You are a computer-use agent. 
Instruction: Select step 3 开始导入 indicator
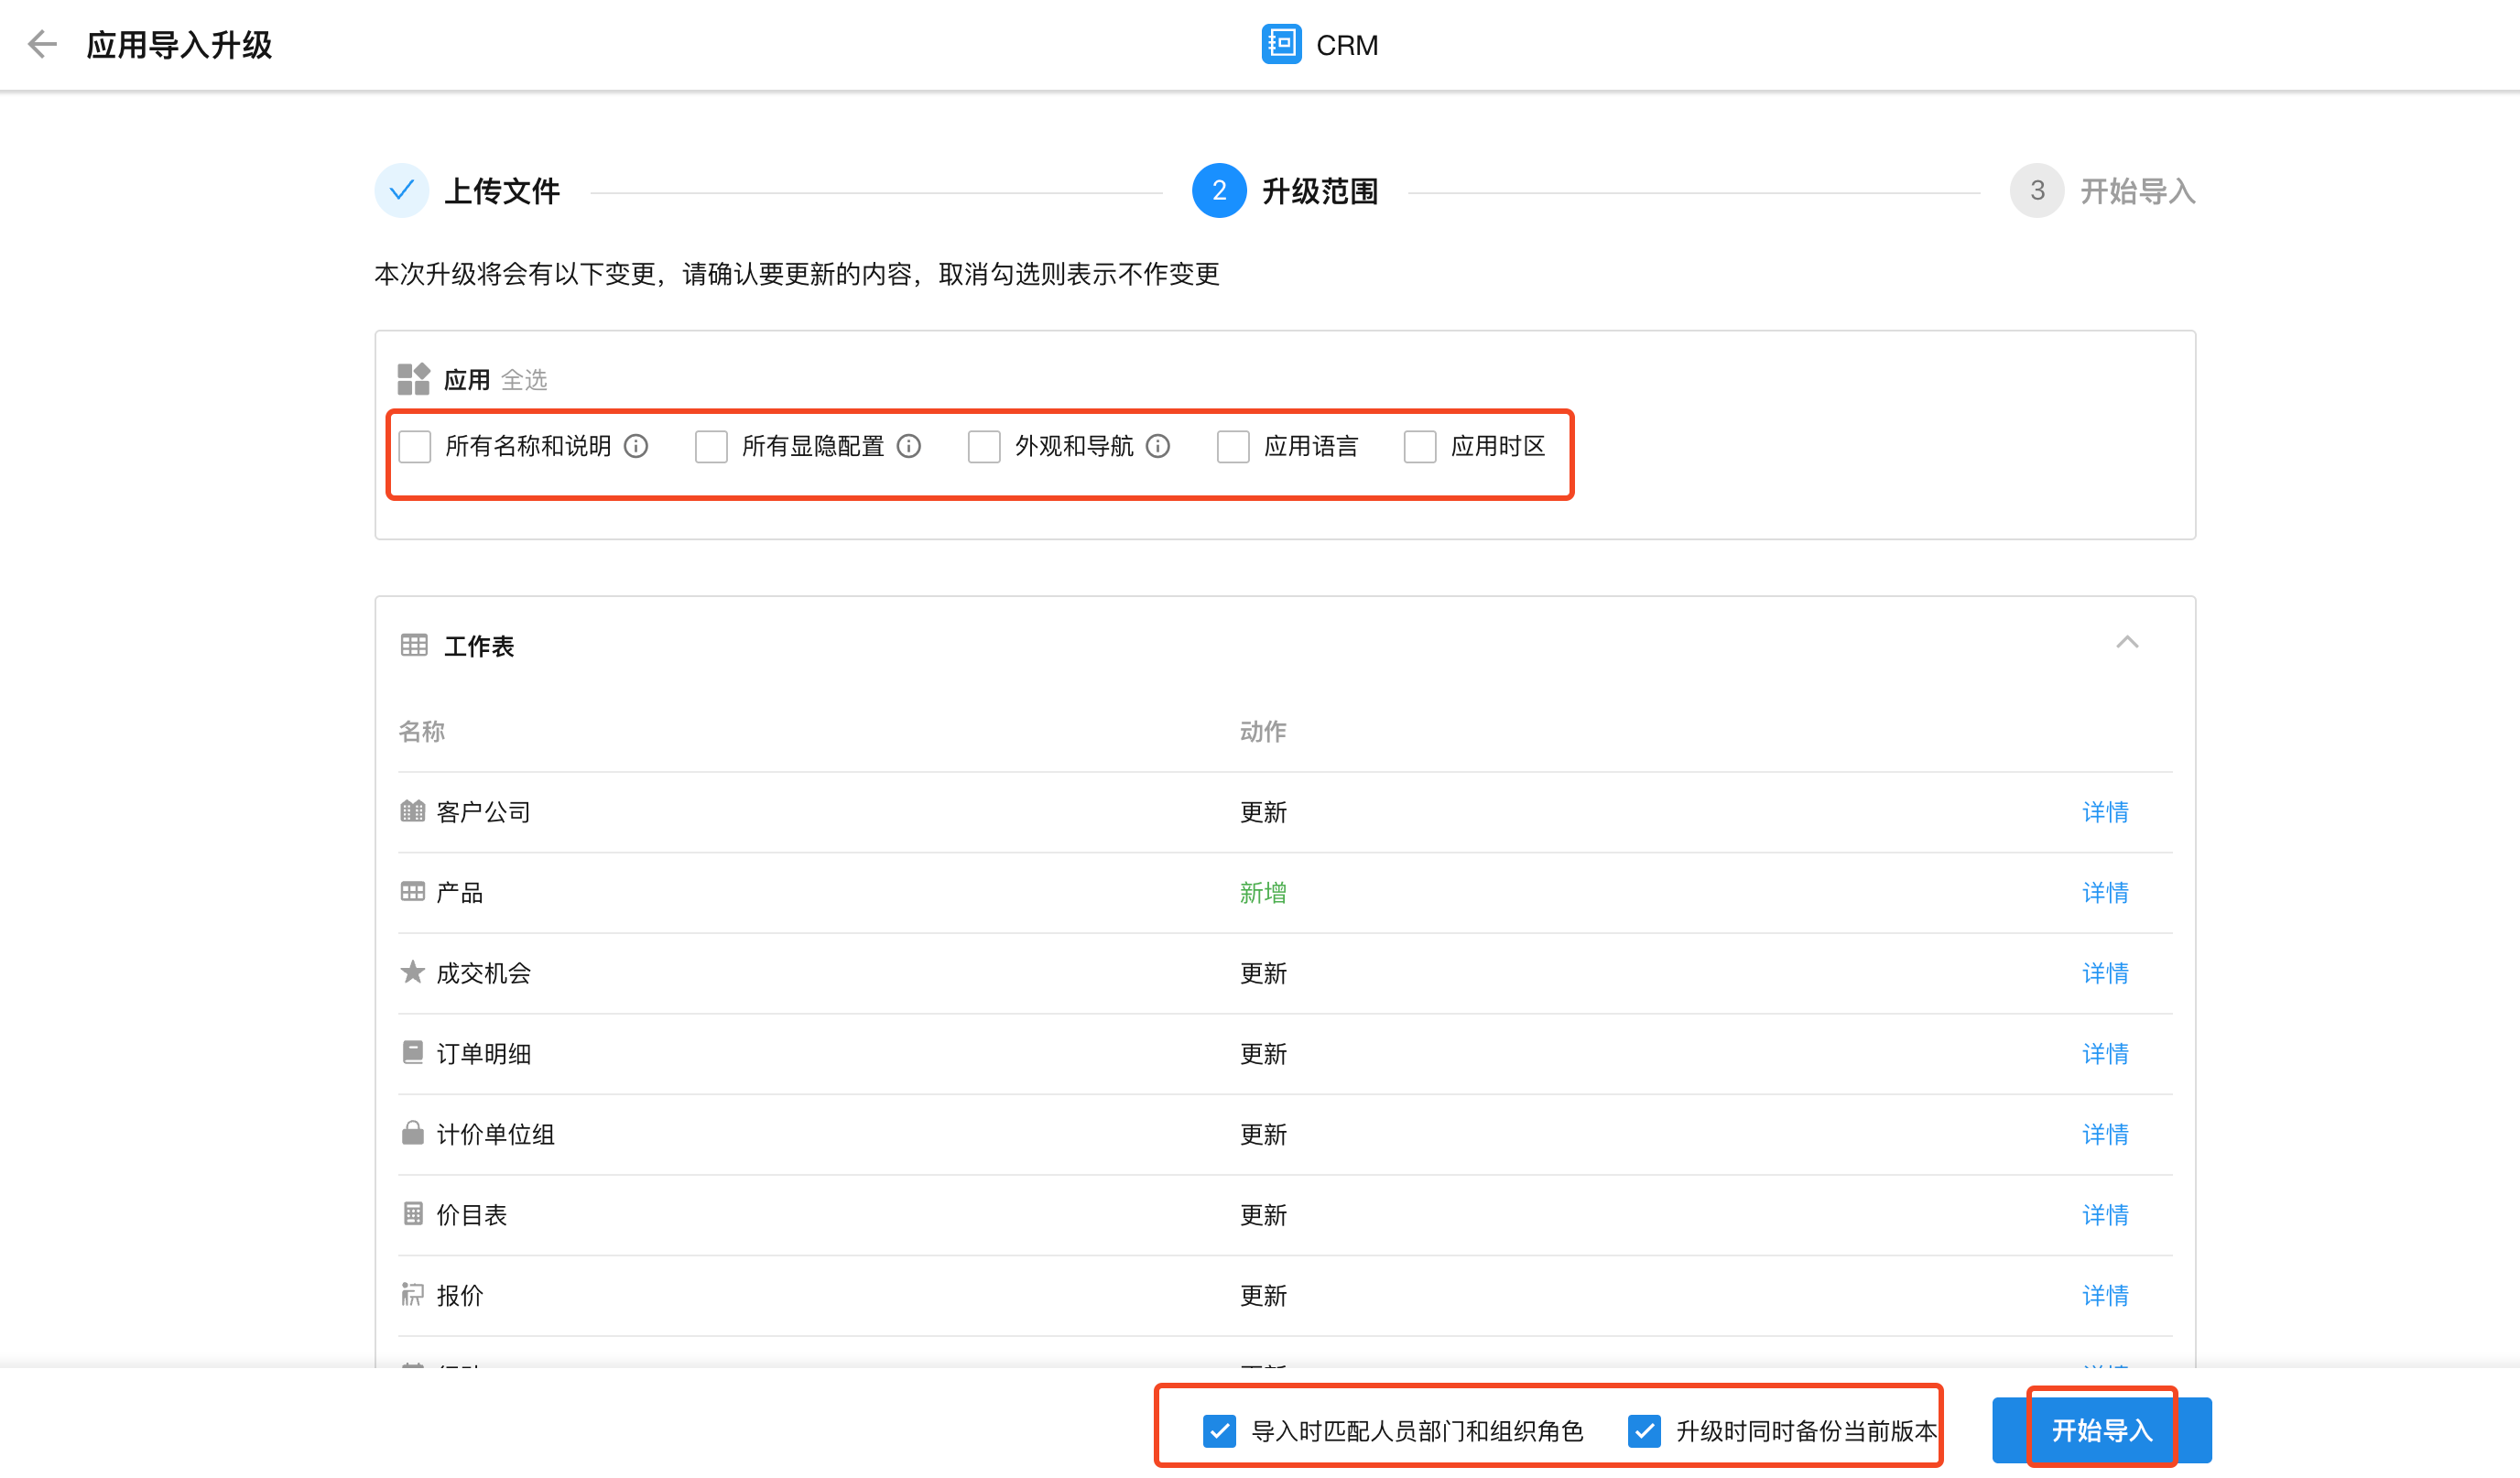tap(2037, 190)
